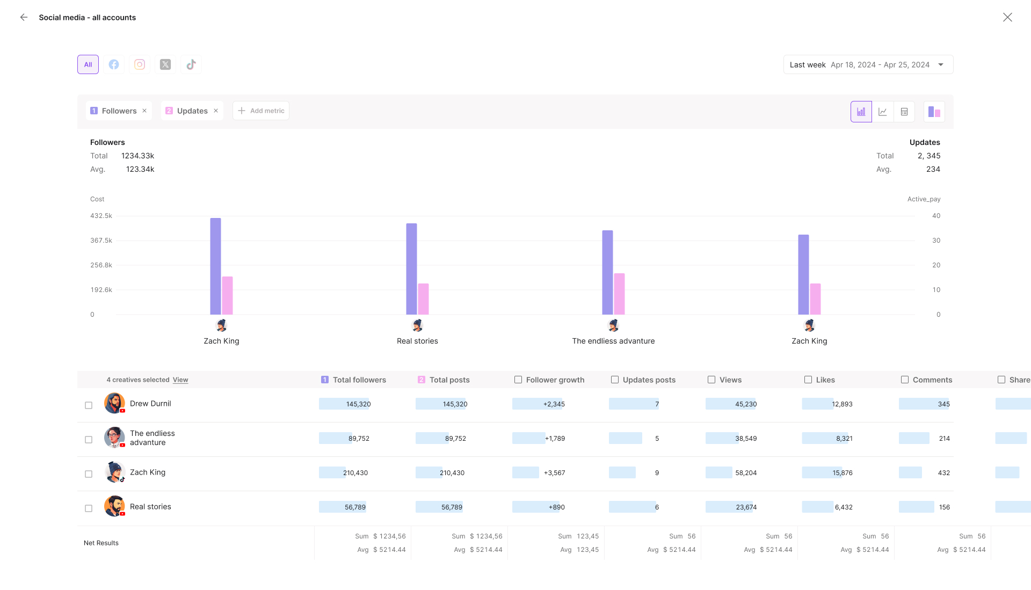Go back using the left arrow
Viewport: 1031px width, 590px height.
(24, 17)
